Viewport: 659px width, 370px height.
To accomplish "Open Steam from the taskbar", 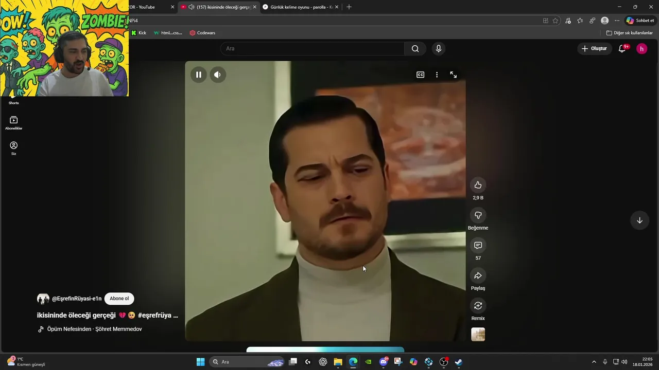I will 459,362.
